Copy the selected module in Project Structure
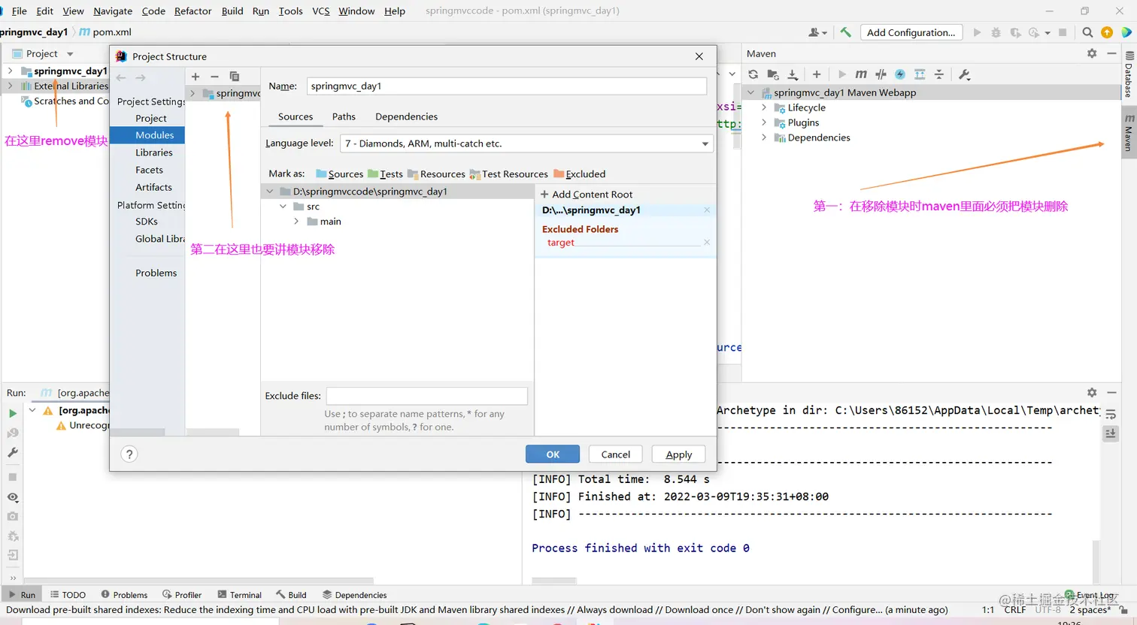The image size is (1137, 625). [235, 77]
